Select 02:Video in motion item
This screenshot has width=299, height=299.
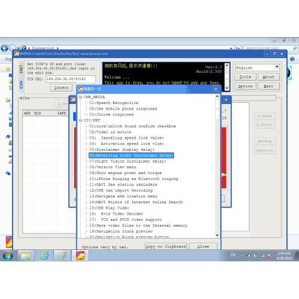click(x=111, y=132)
